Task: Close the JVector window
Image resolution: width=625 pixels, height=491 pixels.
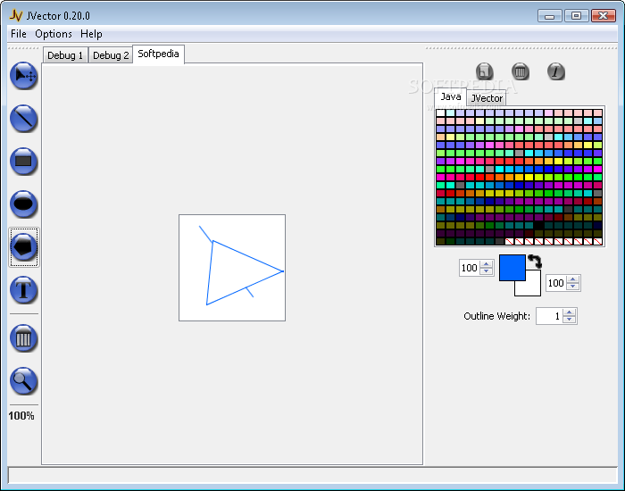Action: [x=603, y=16]
